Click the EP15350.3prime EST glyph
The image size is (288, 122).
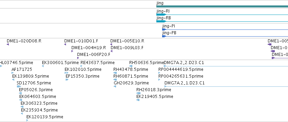click(67, 80)
